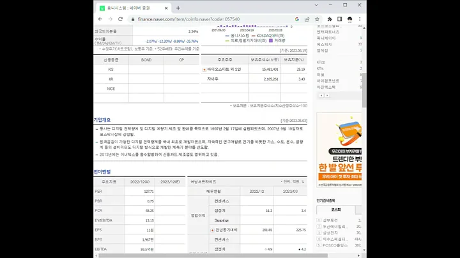This screenshot has height=258, width=460.
Task: Open the KTis link in the sidebar list
Action: click(320, 68)
